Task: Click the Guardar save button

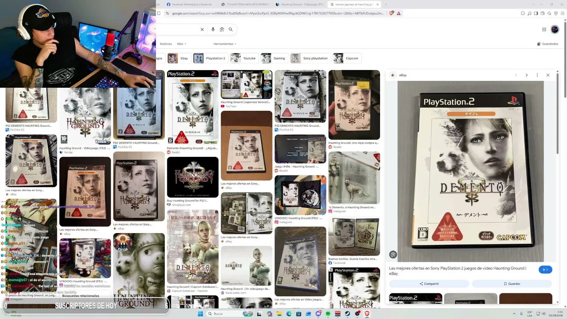Action: coord(512,284)
